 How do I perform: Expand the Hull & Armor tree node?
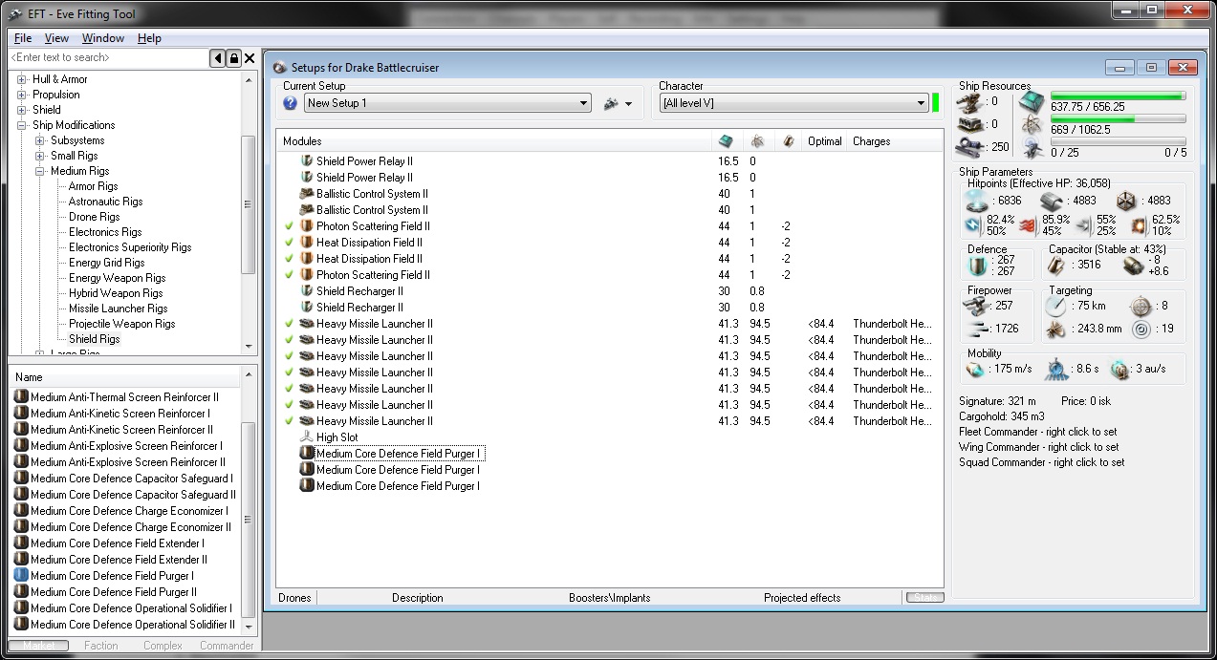pos(22,79)
